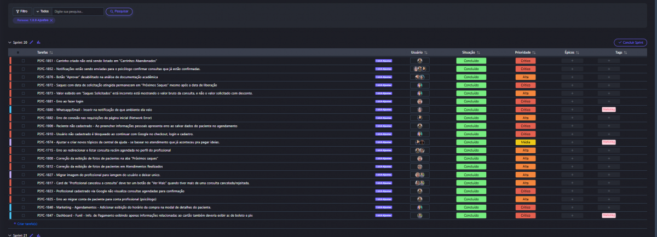Sort by the Prioridade column arrows

(534, 53)
